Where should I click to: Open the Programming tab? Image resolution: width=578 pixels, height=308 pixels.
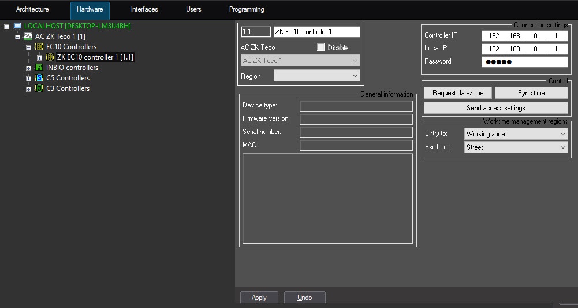[247, 10]
